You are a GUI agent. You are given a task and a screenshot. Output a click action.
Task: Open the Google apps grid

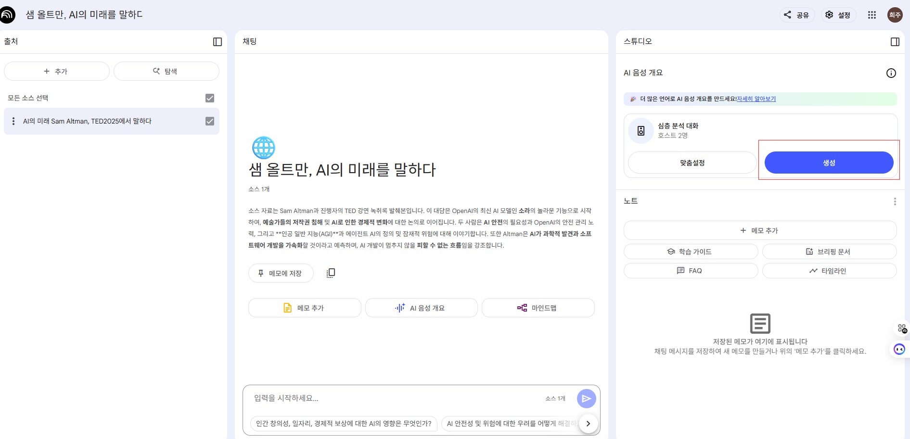(872, 15)
